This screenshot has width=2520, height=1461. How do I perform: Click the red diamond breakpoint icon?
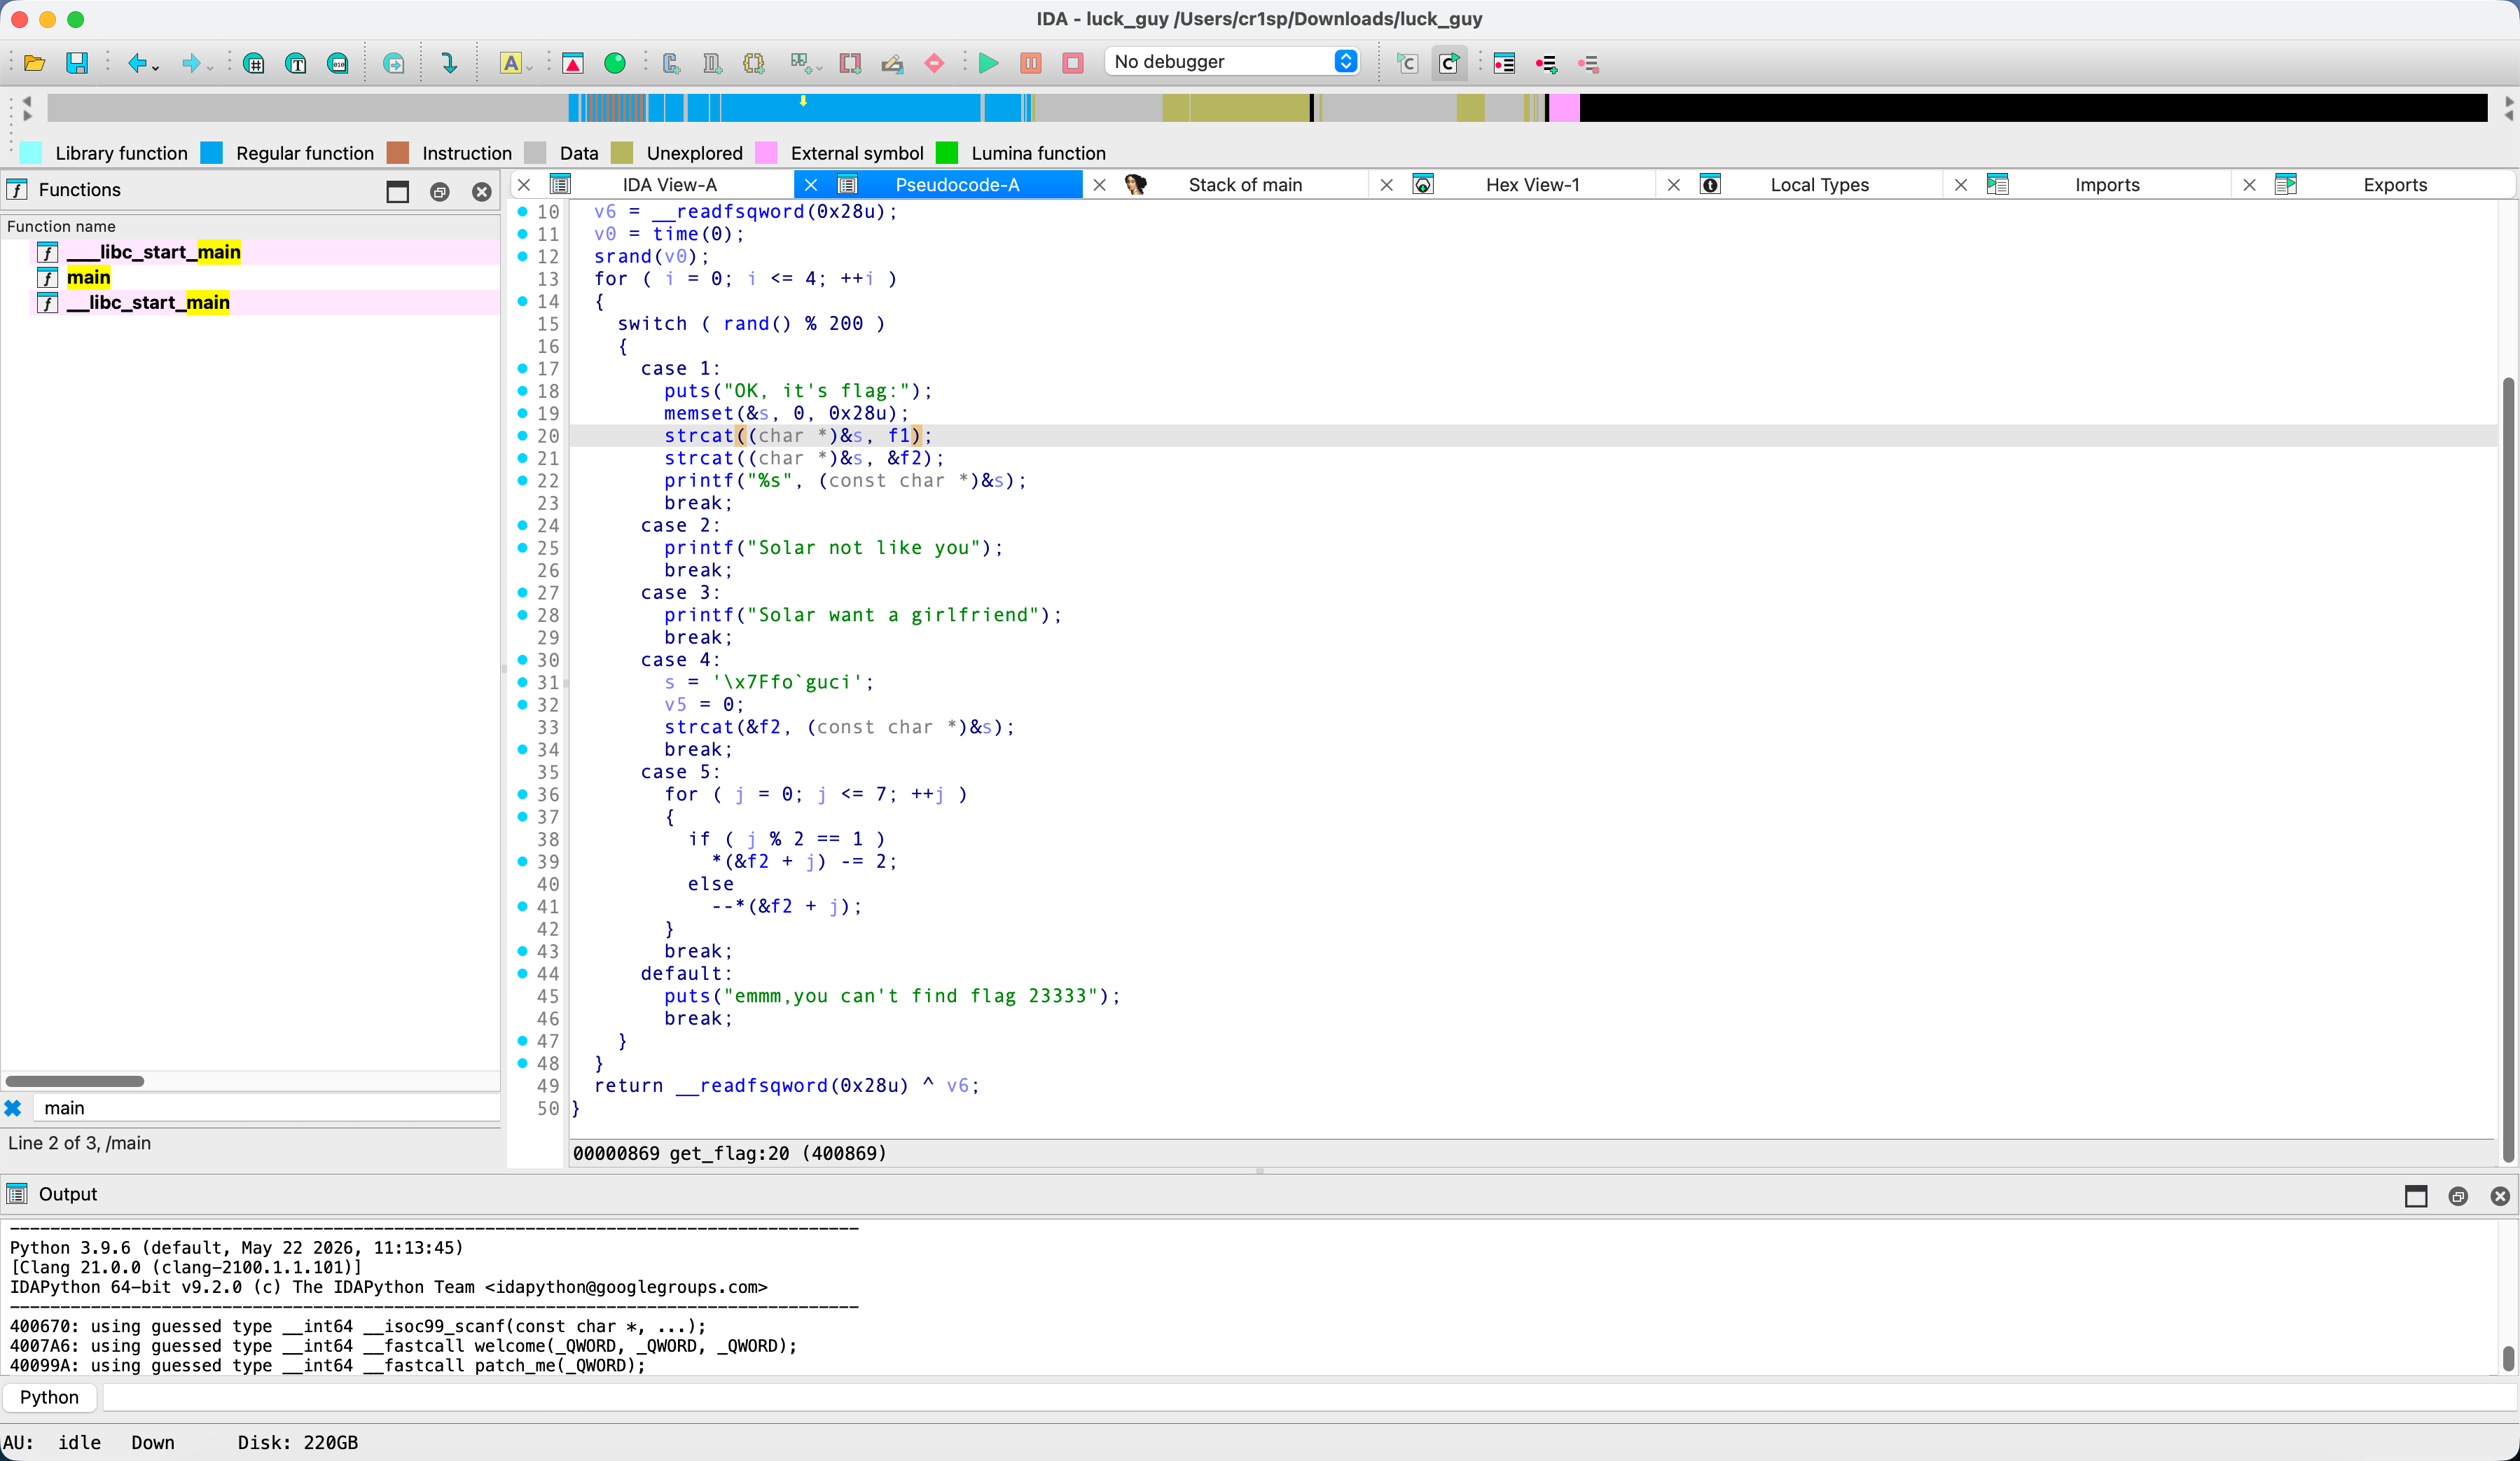(x=934, y=63)
